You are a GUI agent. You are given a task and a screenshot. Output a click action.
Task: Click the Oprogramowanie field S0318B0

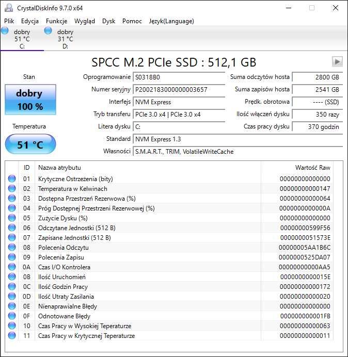pyautogui.click(x=179, y=77)
